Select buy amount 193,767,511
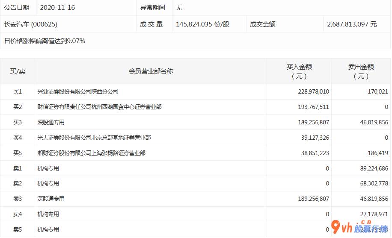 click(x=313, y=107)
